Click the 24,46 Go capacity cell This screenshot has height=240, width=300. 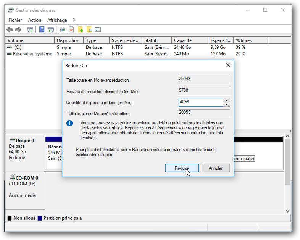click(182, 47)
